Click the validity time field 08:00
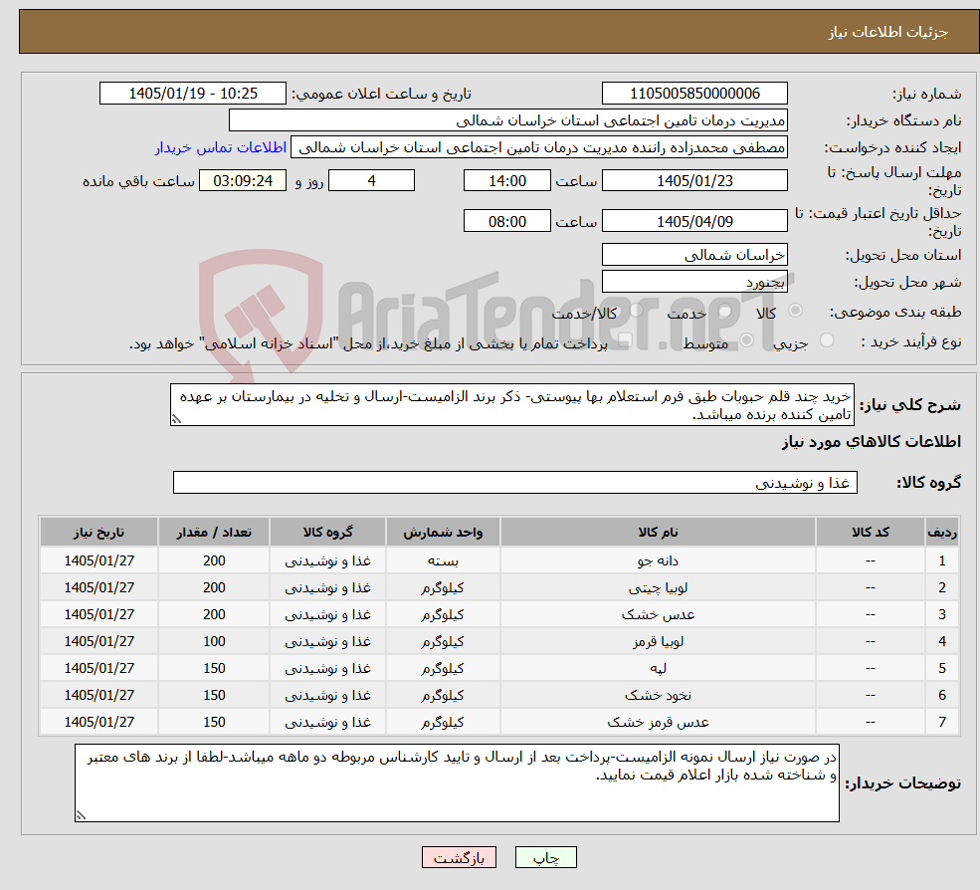 pos(506,221)
